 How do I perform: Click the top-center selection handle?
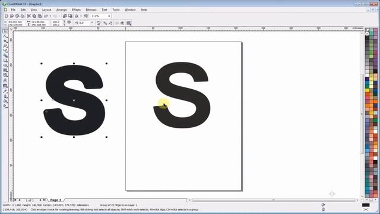pos(74,64)
